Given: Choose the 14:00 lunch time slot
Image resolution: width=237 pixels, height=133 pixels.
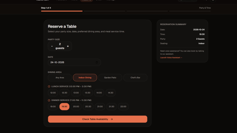Looking at the screenshot, I should click(x=99, y=93).
